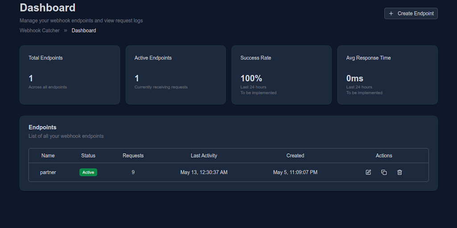The height and width of the screenshot is (228, 457).
Task: Open the Active Endpoints stat card
Action: [176, 75]
